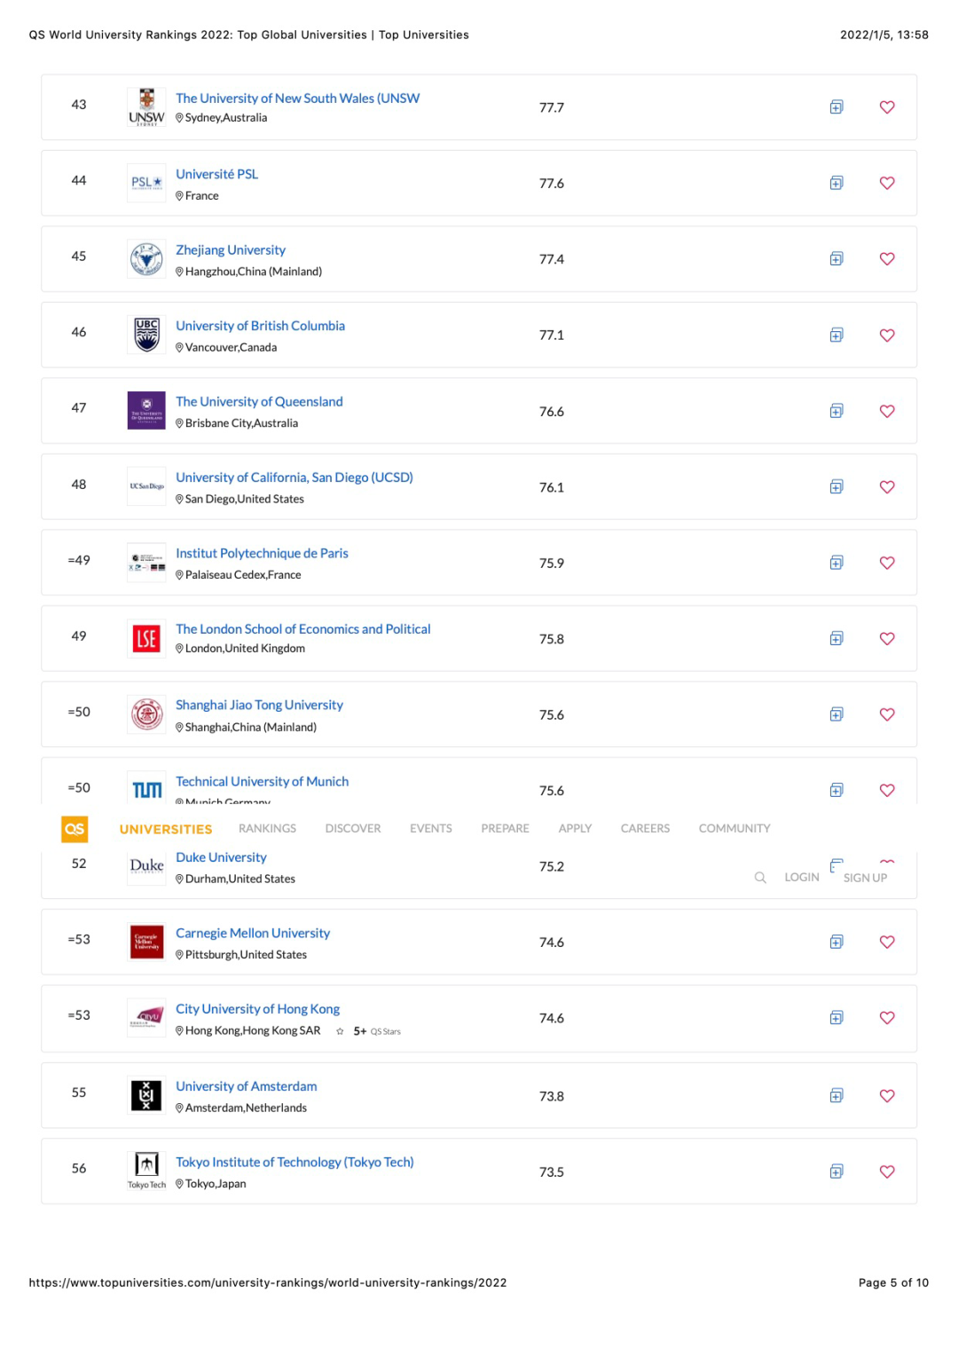
Task: Open the Université PSL profile link
Action: (216, 174)
